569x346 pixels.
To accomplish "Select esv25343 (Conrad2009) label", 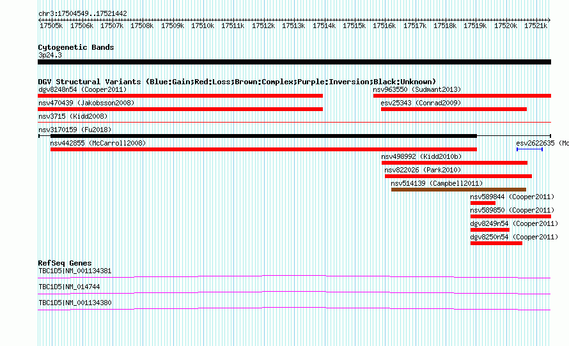I will point(421,103).
